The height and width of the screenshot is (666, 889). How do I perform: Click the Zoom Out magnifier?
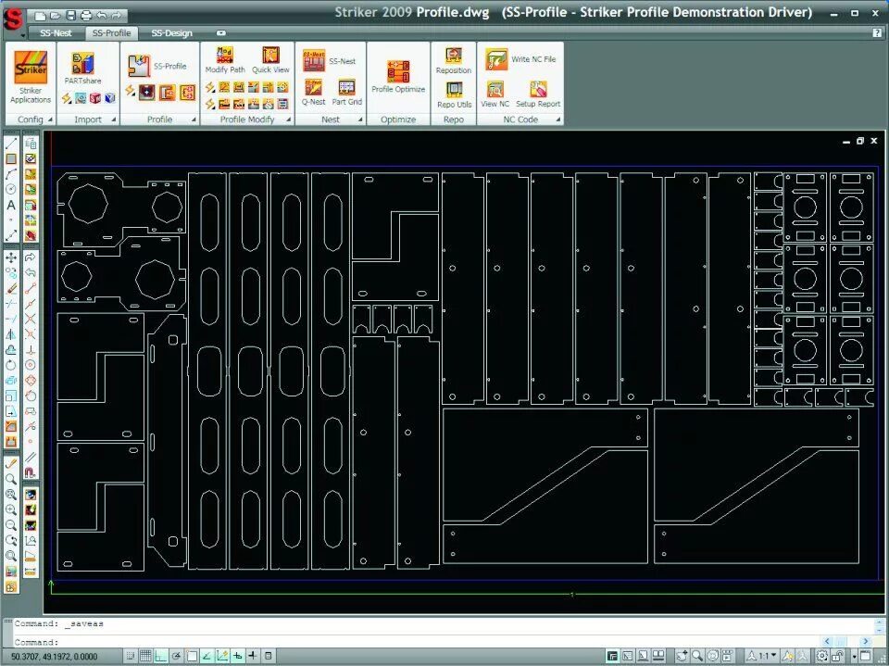[11, 525]
